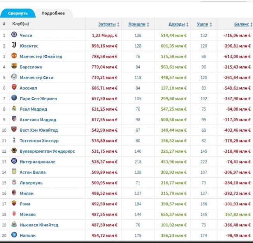
Task: Click the Manchester United crest icon
Action: 14,56
